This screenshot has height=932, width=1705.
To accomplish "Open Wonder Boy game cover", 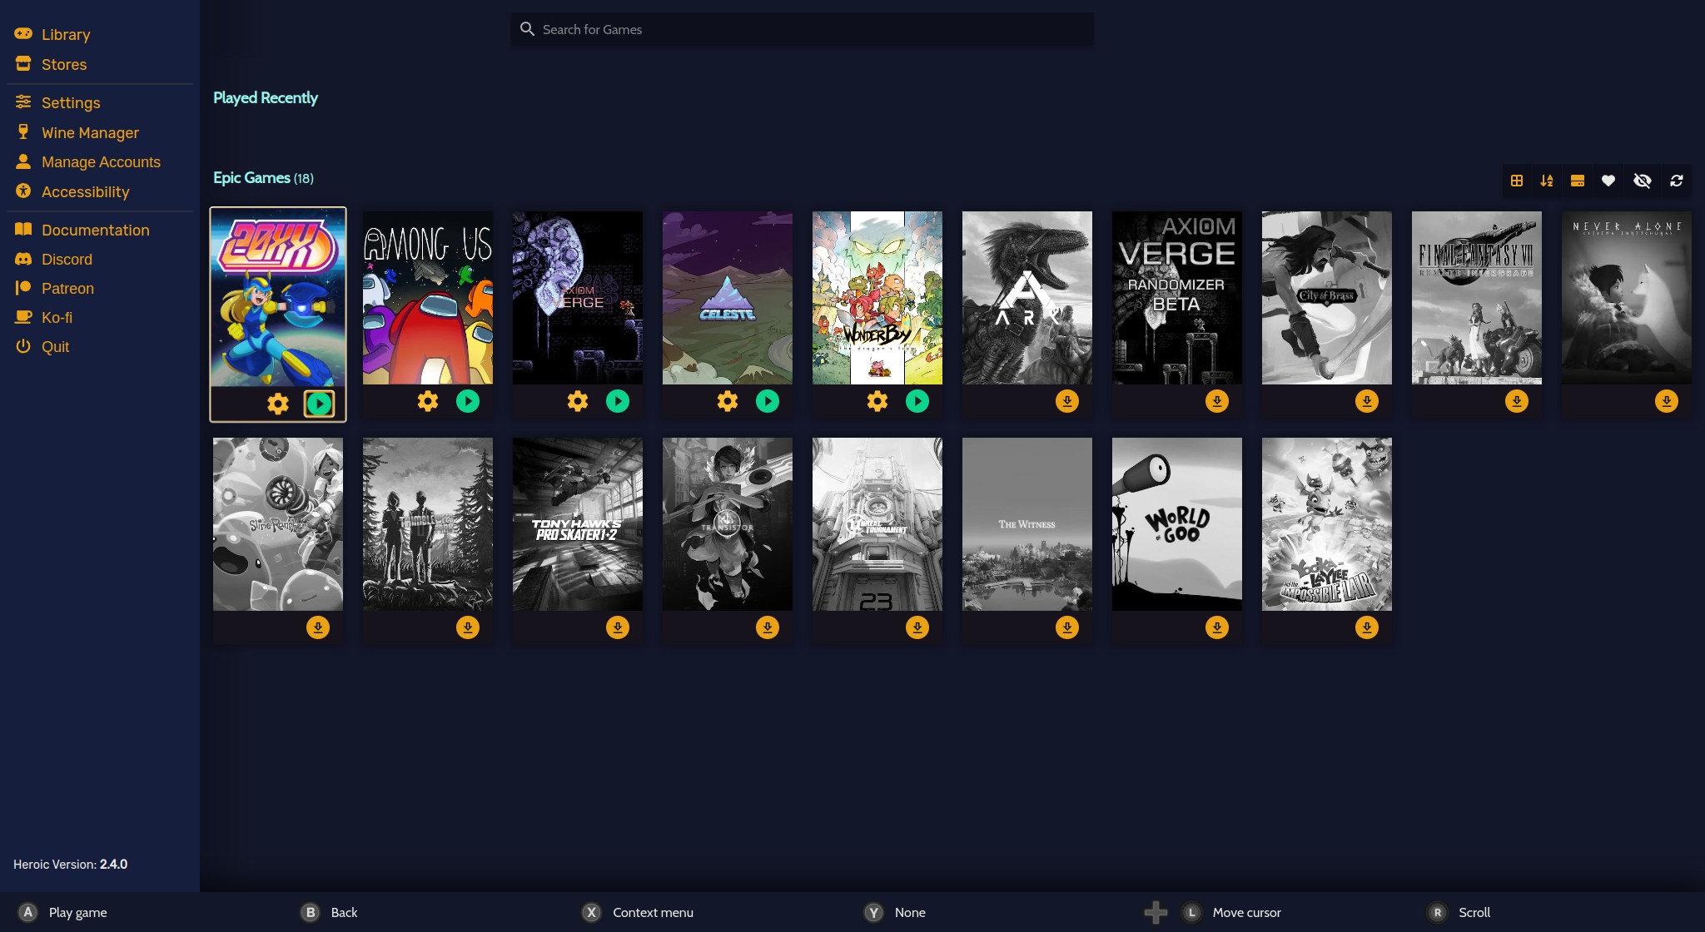I will [x=877, y=298].
